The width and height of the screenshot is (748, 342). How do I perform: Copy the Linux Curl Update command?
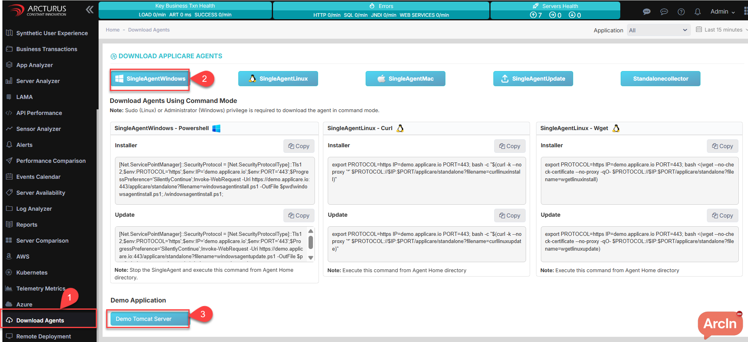pyautogui.click(x=510, y=215)
